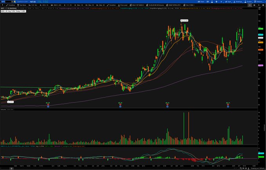Click the highlighted square layout button at toolbar right
The height and width of the screenshot is (170, 266).
(x=250, y=5)
